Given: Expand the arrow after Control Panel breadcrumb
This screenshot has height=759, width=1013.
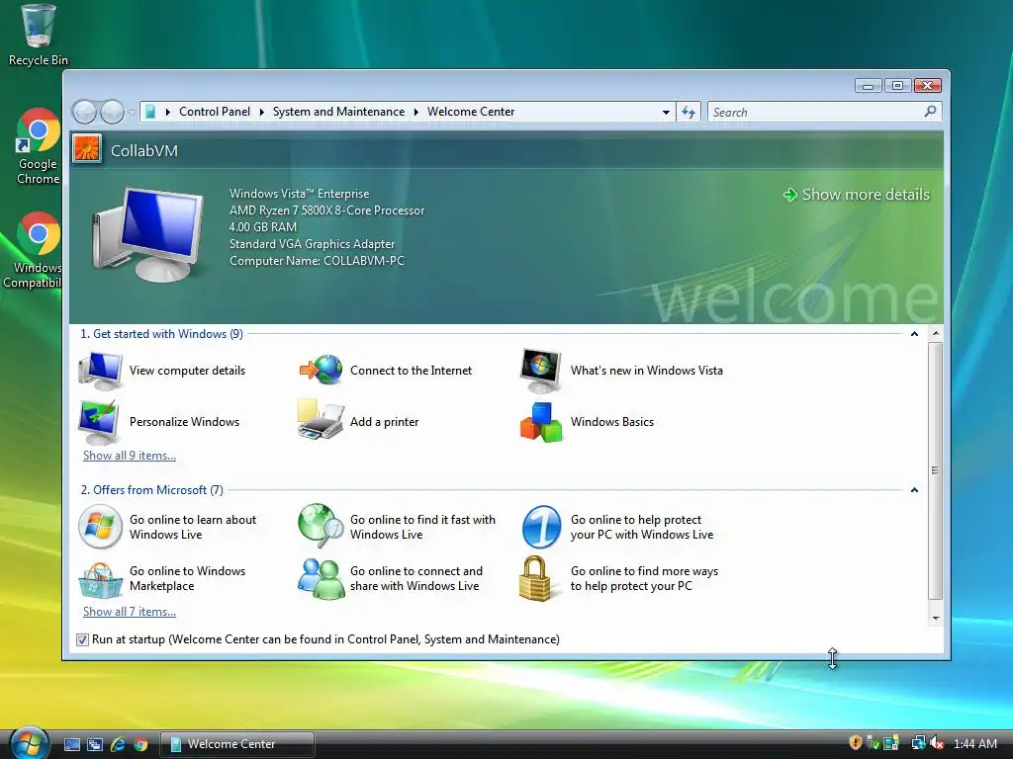Looking at the screenshot, I should coord(261,112).
